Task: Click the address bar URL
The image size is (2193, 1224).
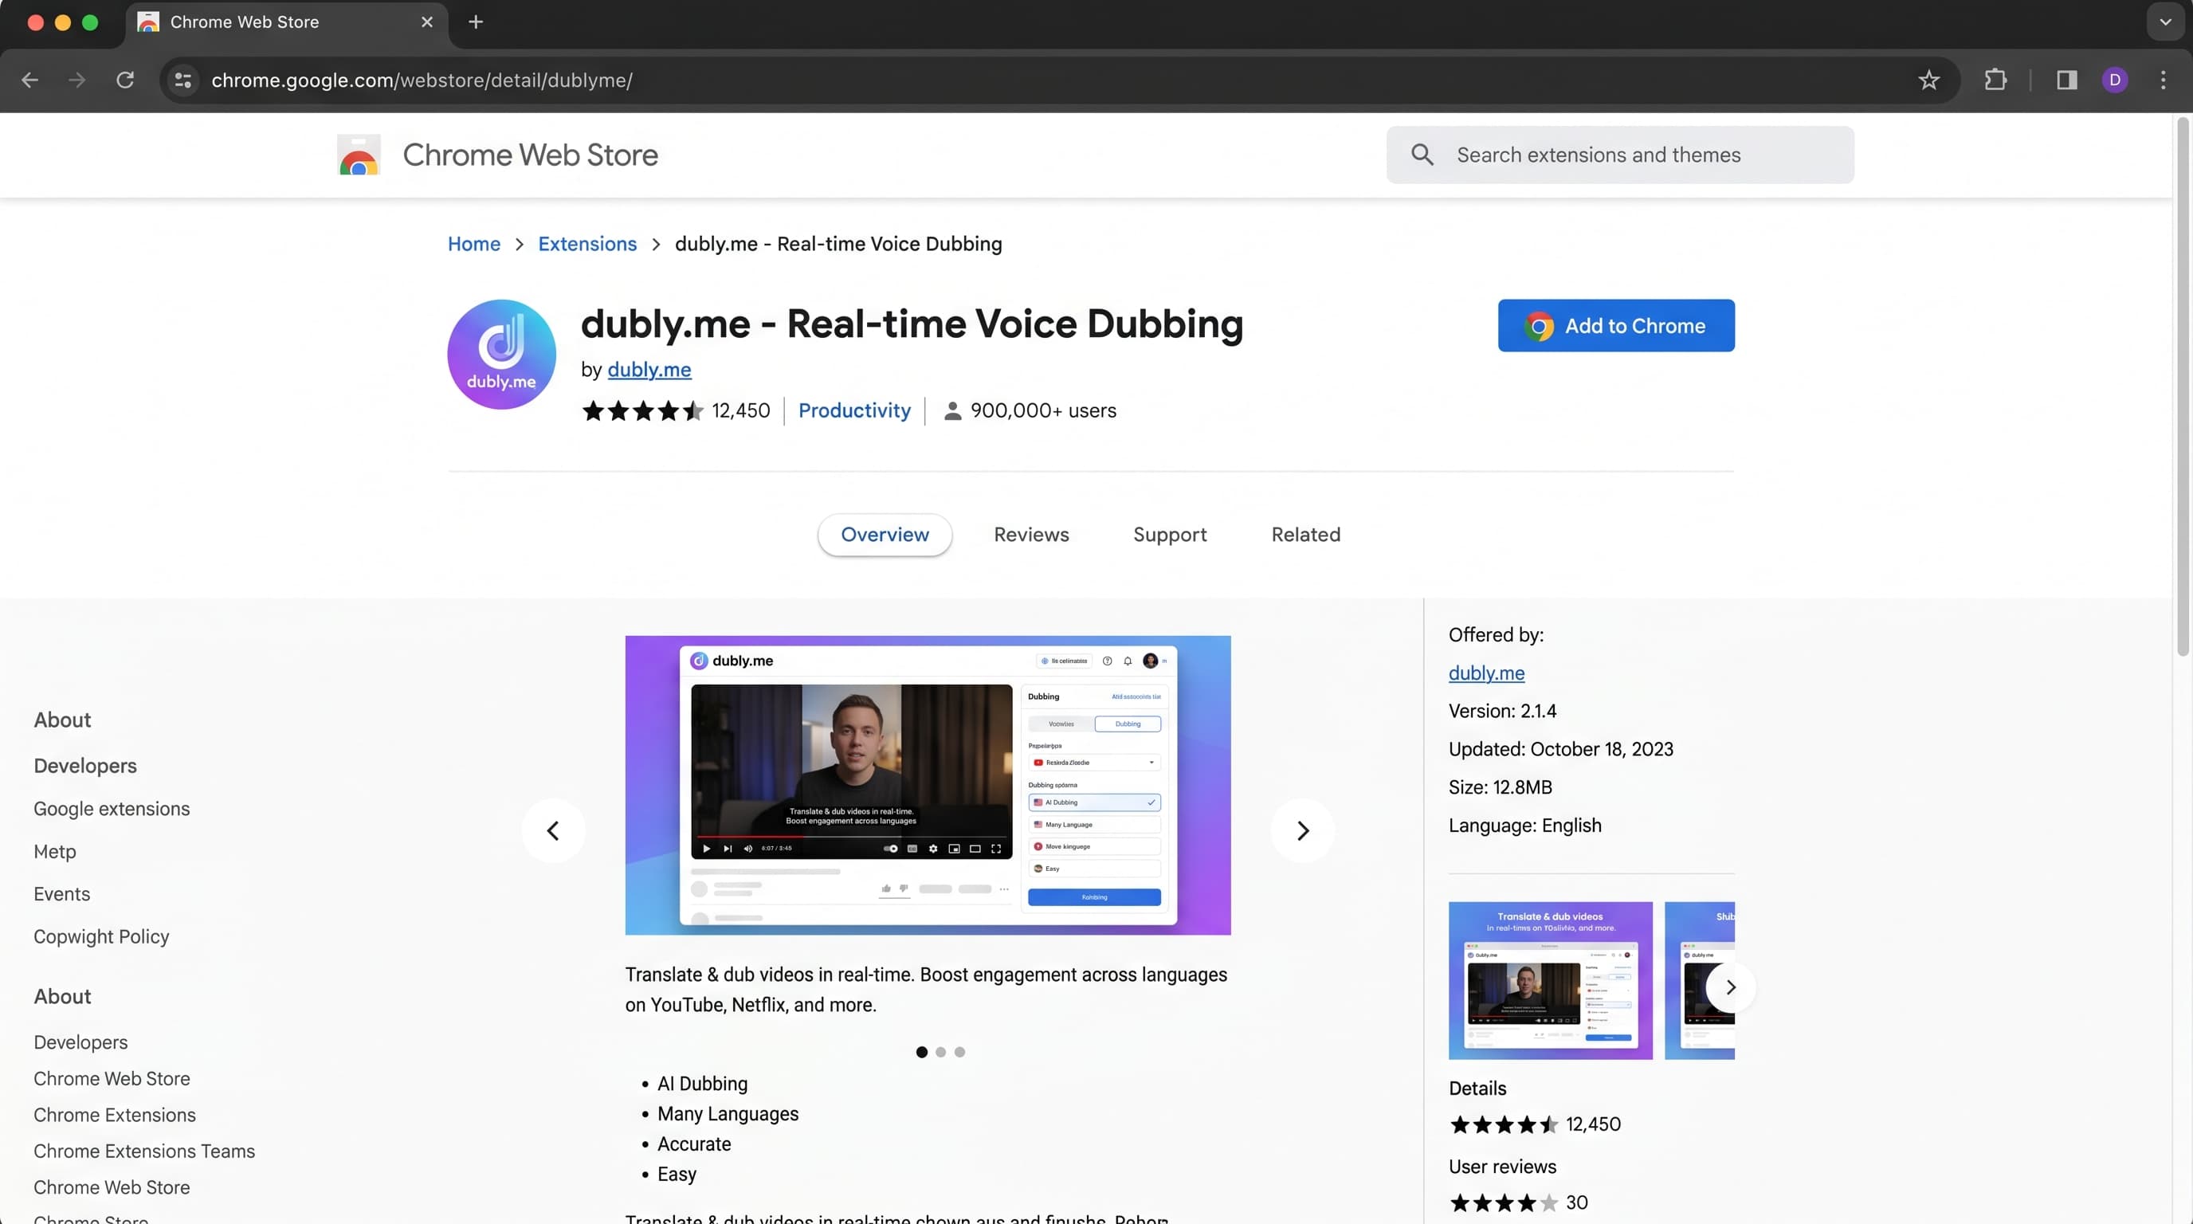Action: coord(422,80)
